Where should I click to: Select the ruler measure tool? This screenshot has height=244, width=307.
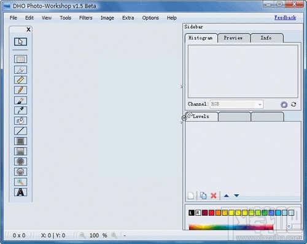point(20,80)
